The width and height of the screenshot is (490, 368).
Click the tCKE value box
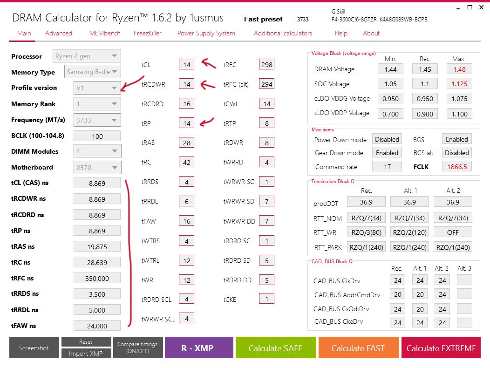click(266, 299)
